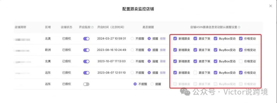Screen dimensions: 277x103
Task: Uncheck BuyBox变动 in 2023-10-07 17:13:03 row
Action: click(215, 61)
